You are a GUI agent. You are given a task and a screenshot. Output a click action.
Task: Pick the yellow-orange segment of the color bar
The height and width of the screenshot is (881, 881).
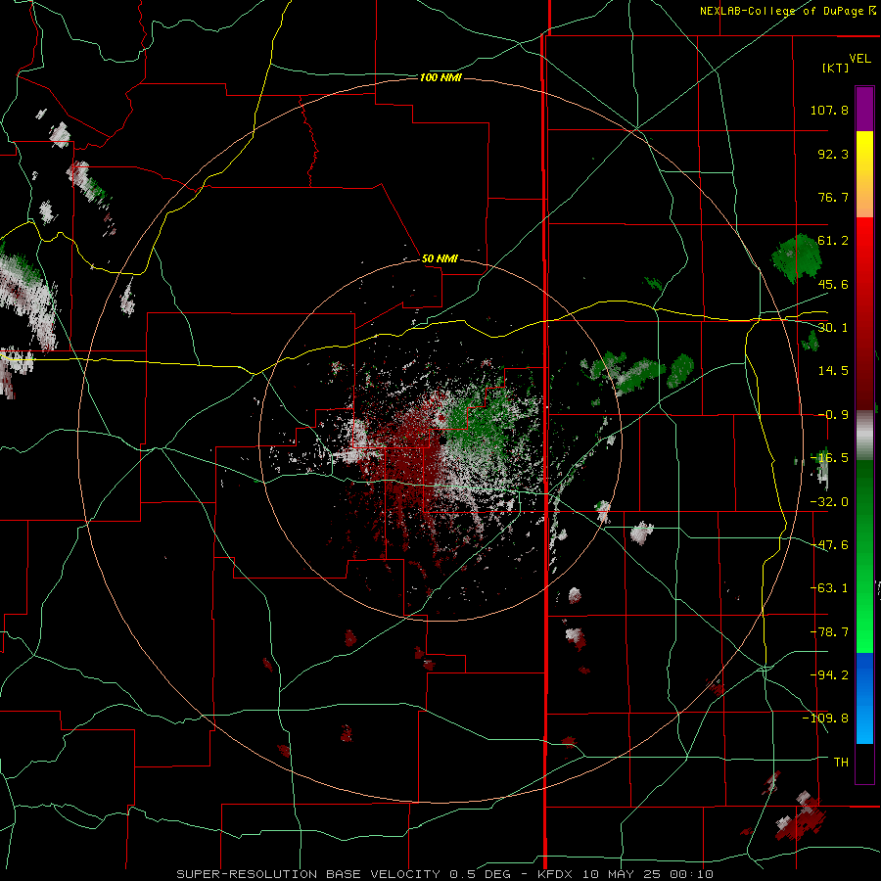point(864,174)
